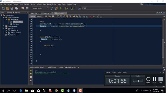166x93 pixels.
Task: Click the Windows taskbar search icon
Action: (9, 91)
